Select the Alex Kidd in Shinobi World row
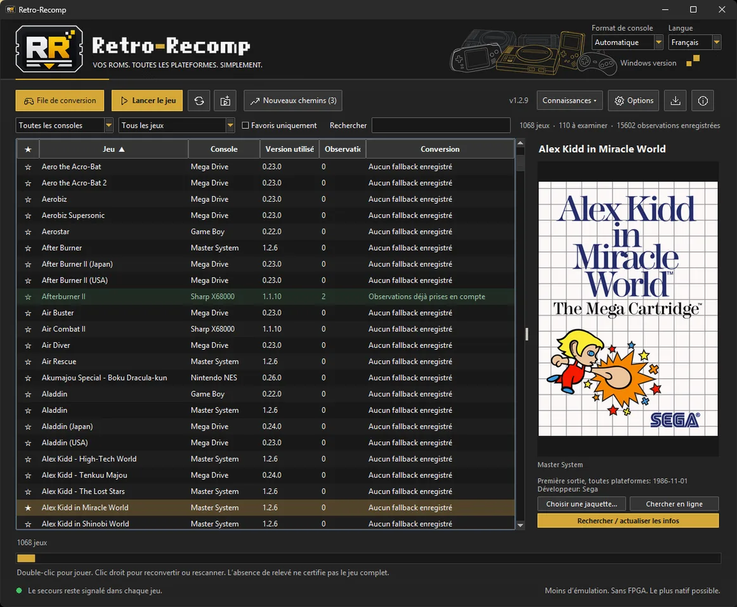Screen dimensions: 737x607 pos(266,524)
